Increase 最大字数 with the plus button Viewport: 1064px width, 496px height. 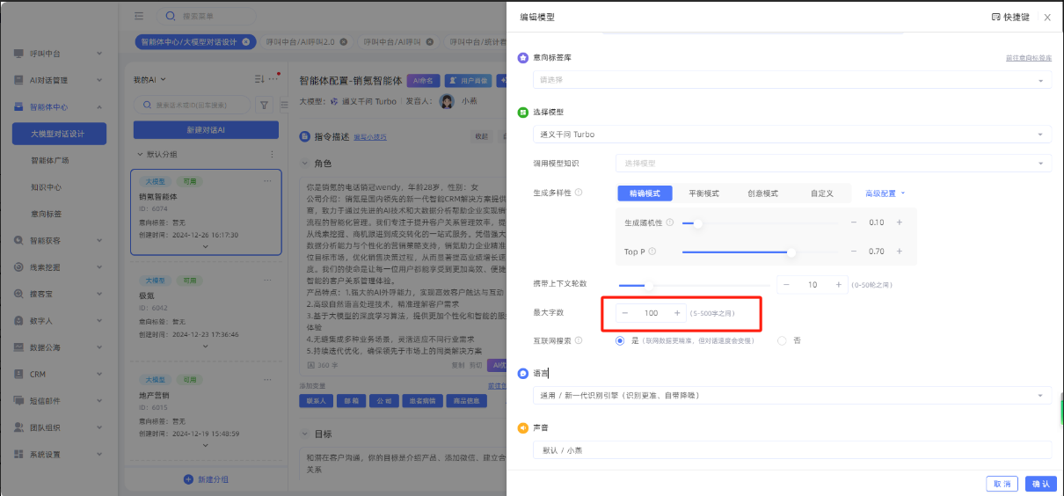[676, 313]
